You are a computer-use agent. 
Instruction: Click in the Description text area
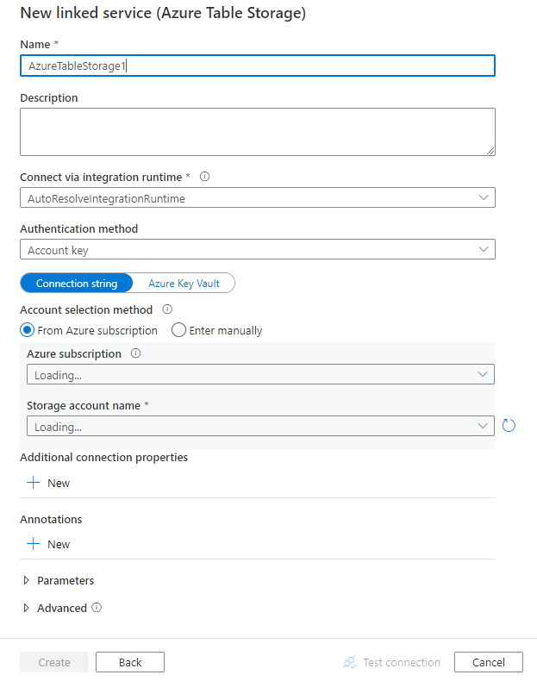click(257, 132)
